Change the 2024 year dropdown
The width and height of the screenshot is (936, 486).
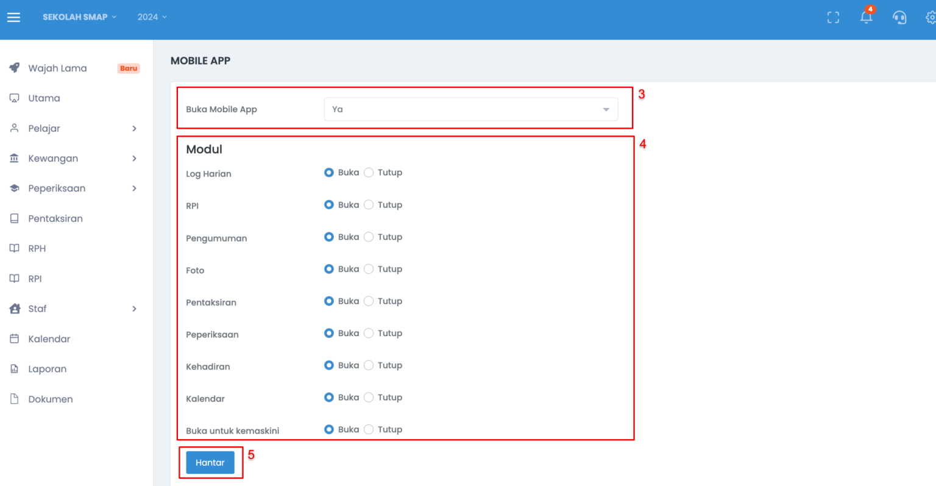tap(152, 17)
